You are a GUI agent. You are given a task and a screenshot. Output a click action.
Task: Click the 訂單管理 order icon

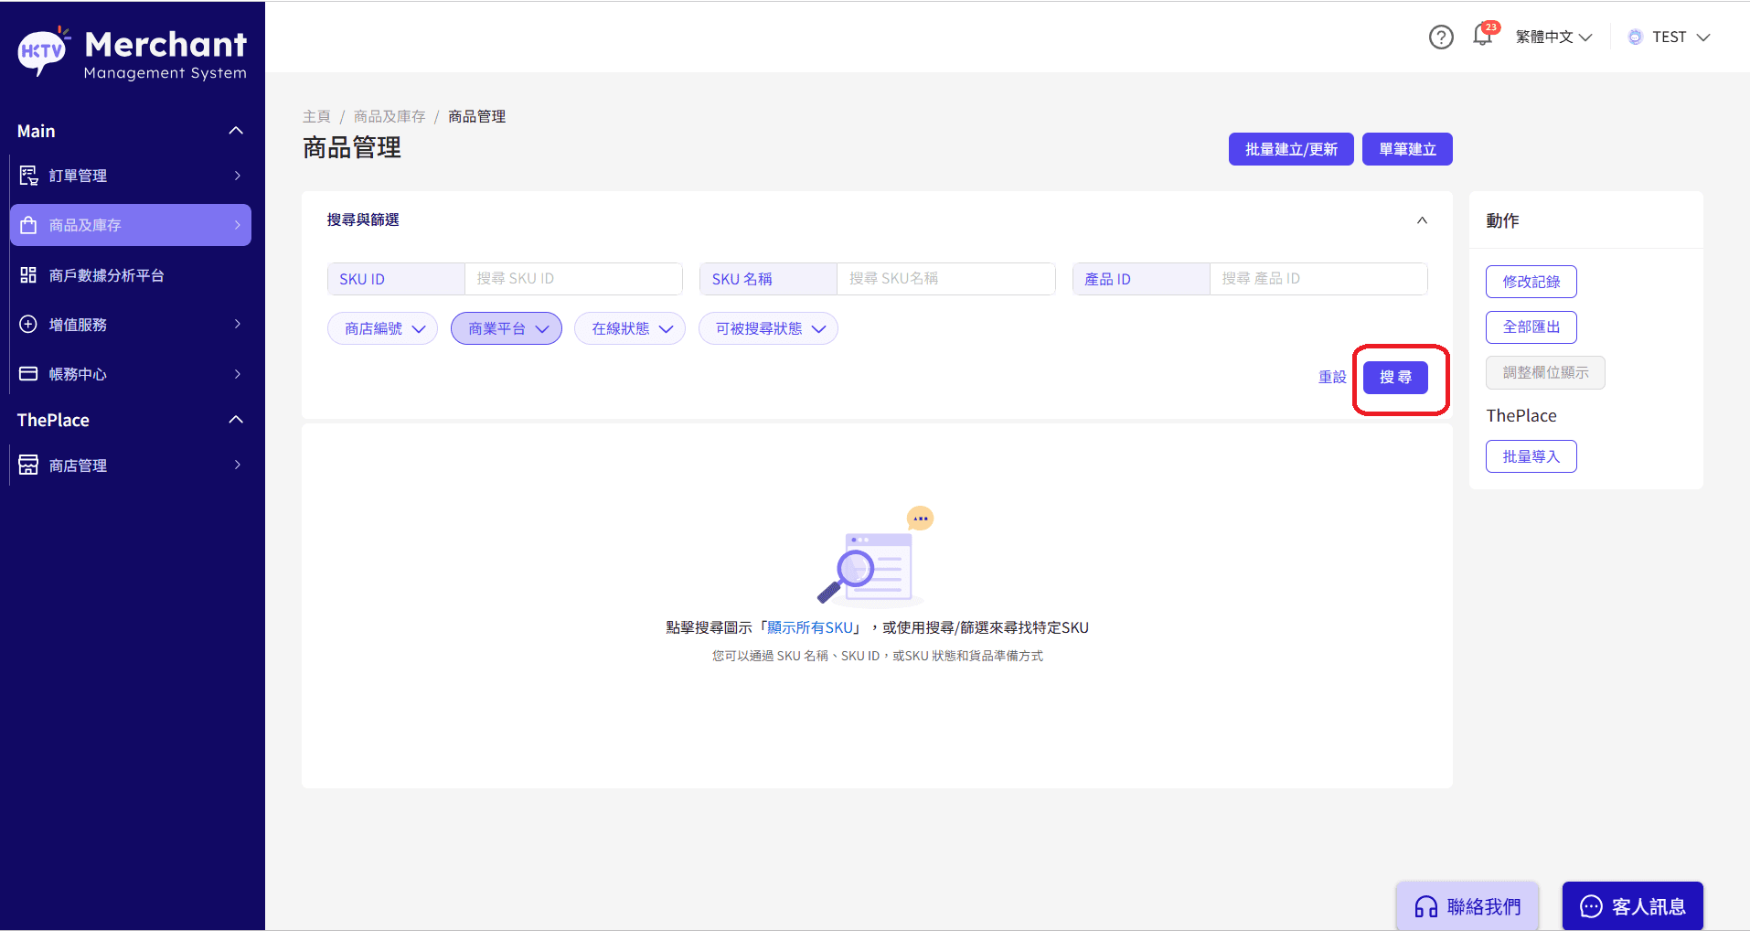click(x=28, y=176)
